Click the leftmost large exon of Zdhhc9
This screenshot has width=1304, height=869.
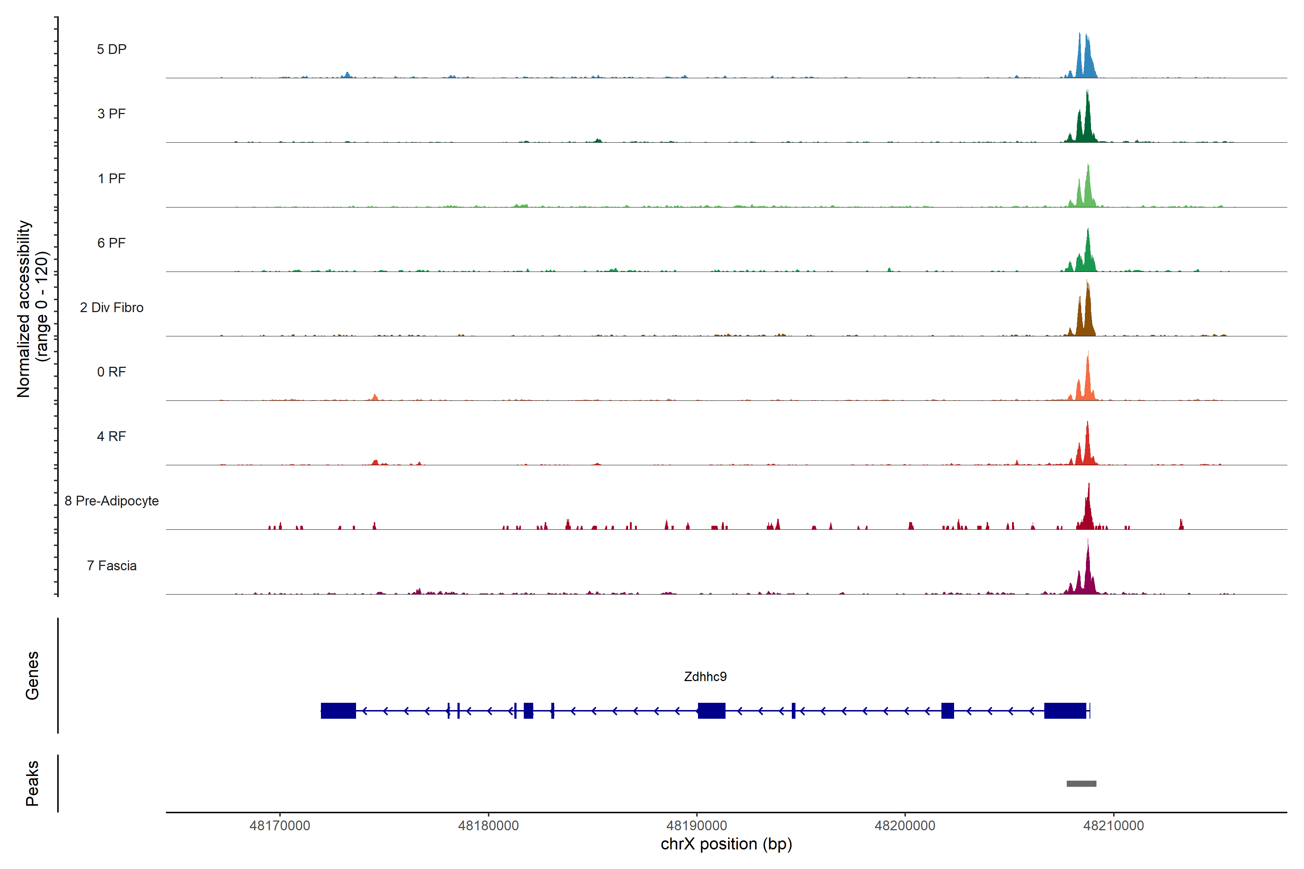338,710
